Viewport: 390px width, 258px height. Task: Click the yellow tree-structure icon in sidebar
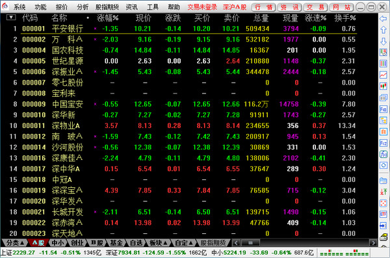click(383, 120)
